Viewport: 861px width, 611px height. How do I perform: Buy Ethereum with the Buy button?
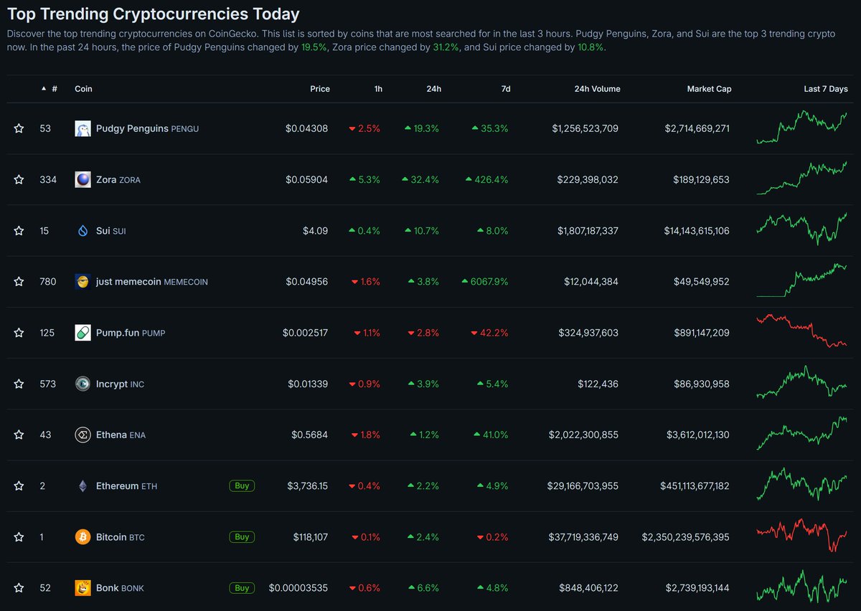(242, 486)
